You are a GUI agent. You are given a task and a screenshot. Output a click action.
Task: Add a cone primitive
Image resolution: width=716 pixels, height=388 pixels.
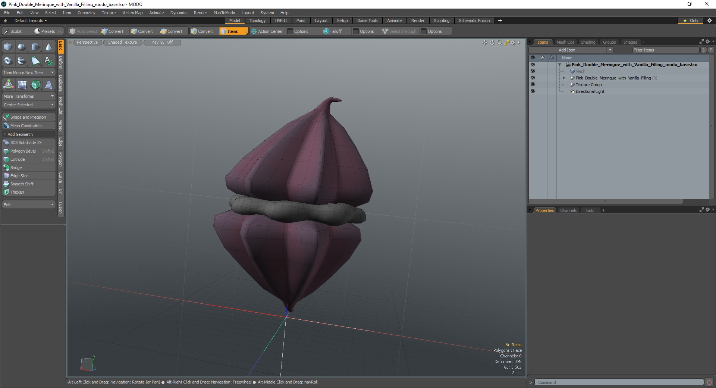click(48, 47)
